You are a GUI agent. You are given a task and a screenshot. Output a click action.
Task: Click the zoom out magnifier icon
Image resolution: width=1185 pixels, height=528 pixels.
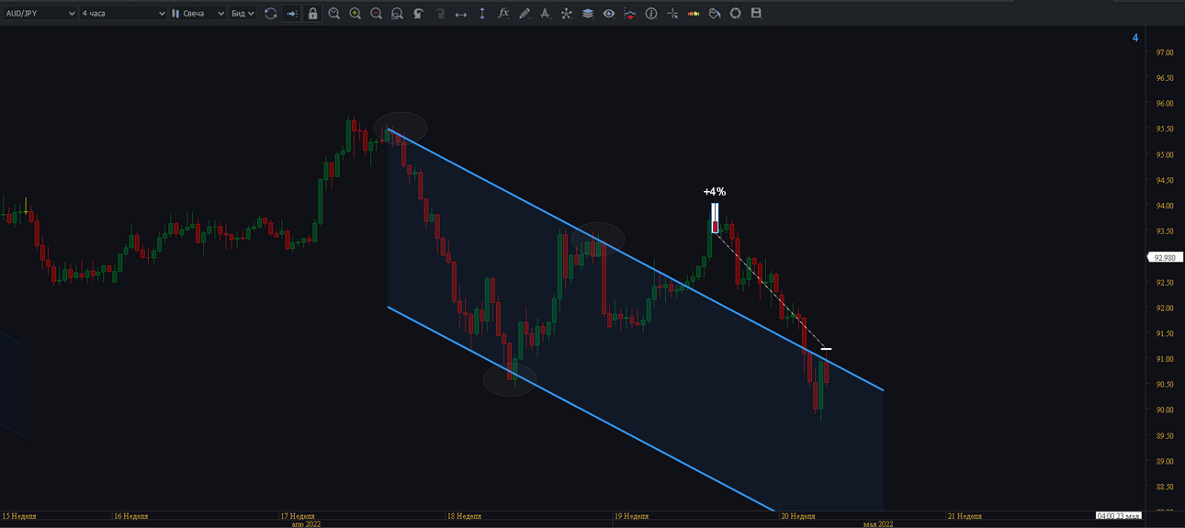pyautogui.click(x=377, y=14)
